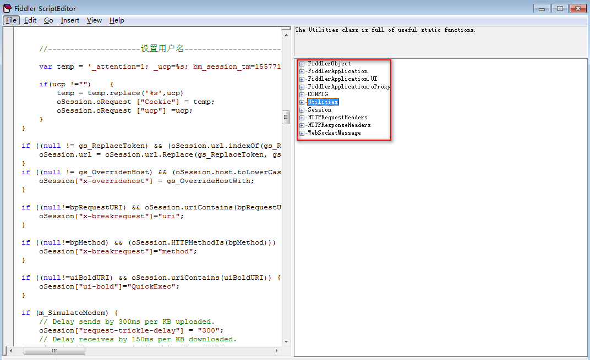Expand the HTTPResponseHeaders node
590x360 pixels.
pos(302,125)
